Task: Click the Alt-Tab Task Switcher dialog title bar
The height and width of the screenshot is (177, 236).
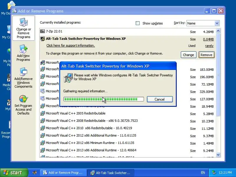Action: point(118,66)
